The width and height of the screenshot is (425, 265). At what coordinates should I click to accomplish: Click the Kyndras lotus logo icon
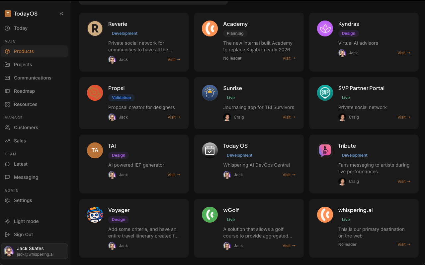pos(325,28)
